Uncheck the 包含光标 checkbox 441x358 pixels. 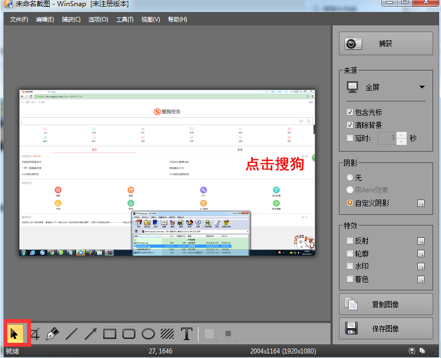(x=350, y=112)
